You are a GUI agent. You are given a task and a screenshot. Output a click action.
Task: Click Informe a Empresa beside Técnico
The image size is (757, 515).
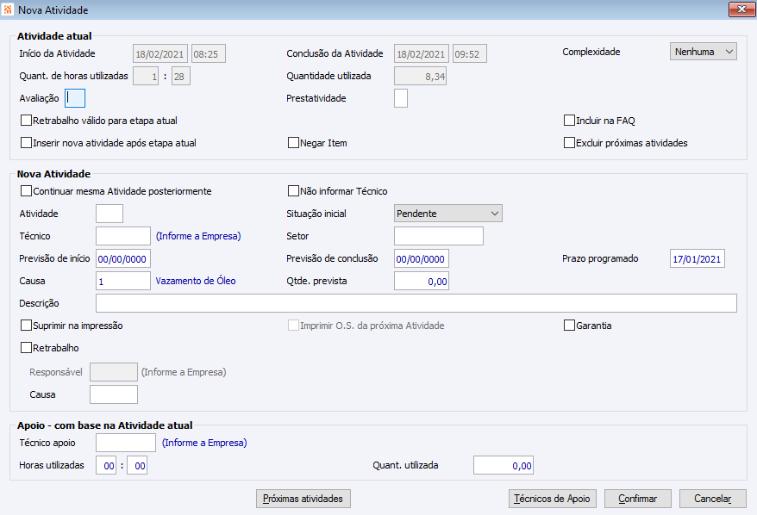click(198, 236)
